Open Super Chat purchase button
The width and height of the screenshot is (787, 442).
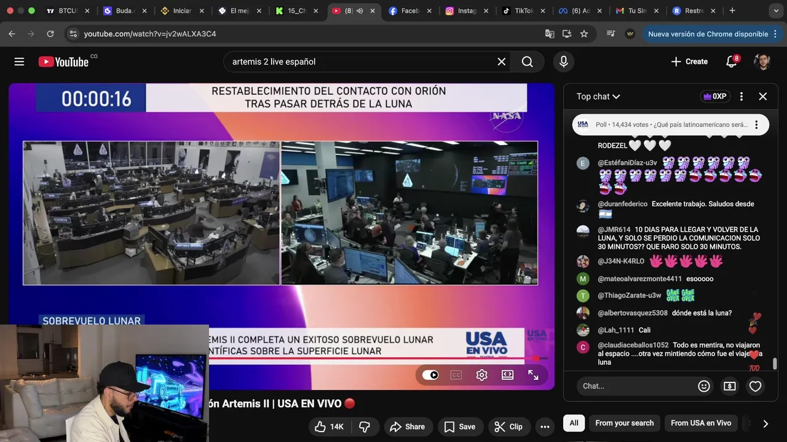[730, 386]
